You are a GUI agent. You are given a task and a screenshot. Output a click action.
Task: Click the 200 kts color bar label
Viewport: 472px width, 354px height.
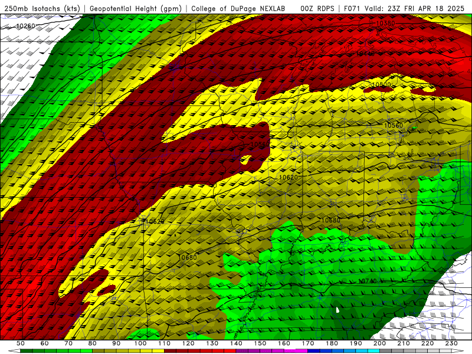point(380,343)
